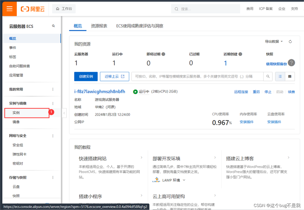Open instance i-f8z7lawicghmszh8nbfh
Image resolution: width=304 pixels, height=210 pixels.
pos(100,92)
